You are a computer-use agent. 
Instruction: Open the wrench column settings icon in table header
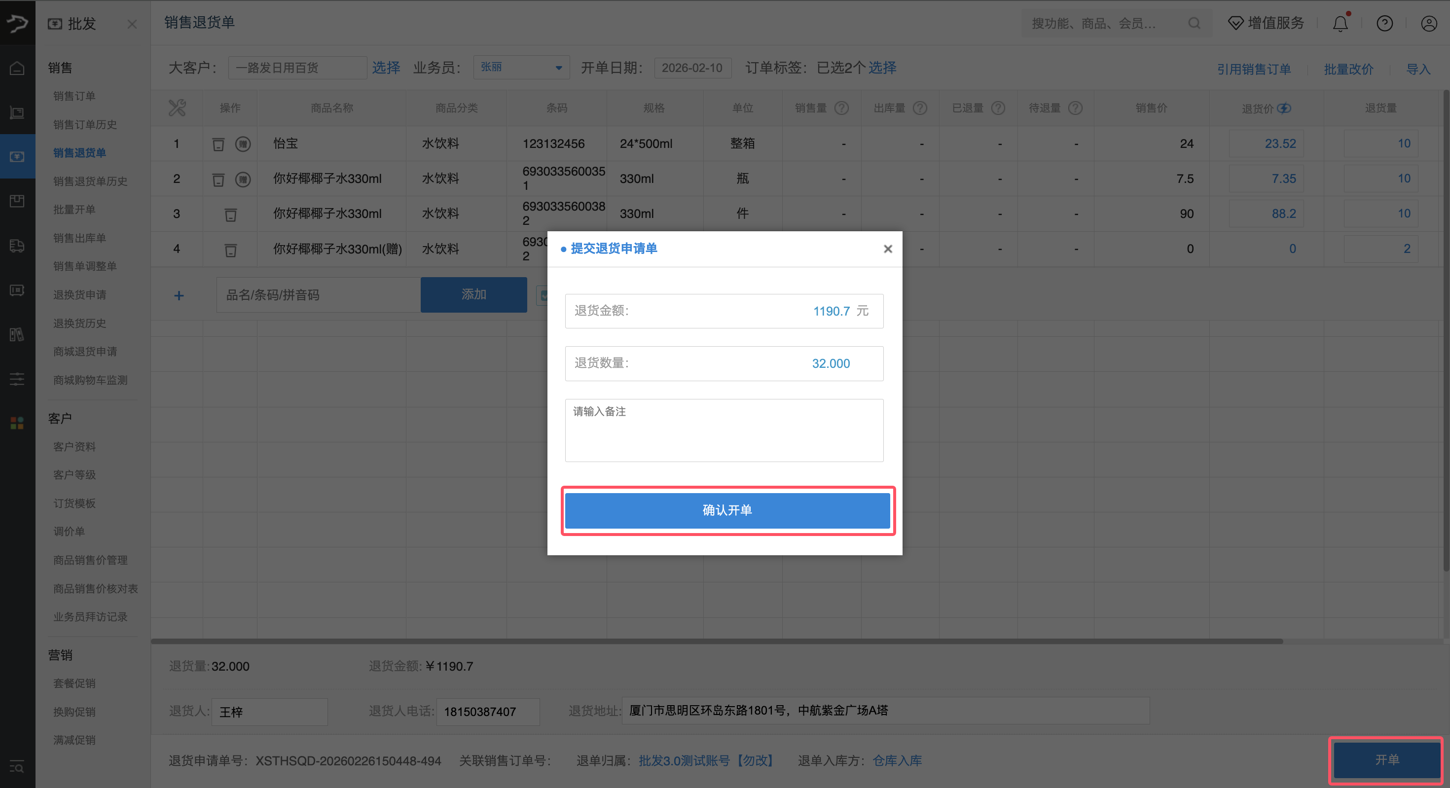click(x=177, y=107)
